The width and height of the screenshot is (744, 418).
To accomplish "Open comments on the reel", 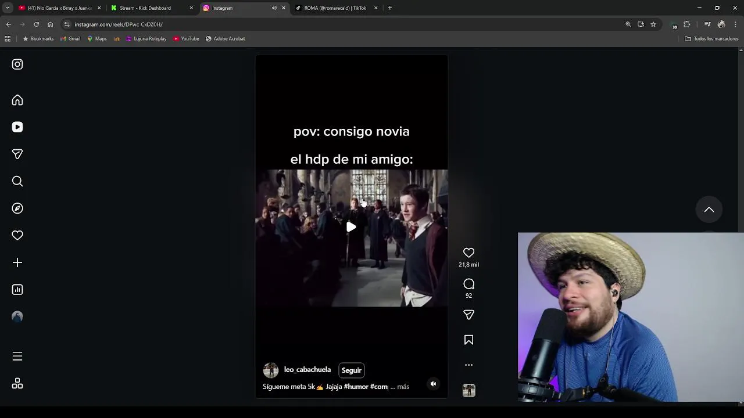I will [468, 284].
